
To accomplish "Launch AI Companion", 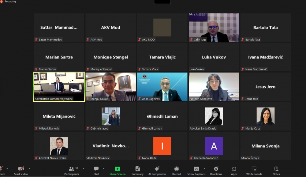I will (x=157, y=170).
